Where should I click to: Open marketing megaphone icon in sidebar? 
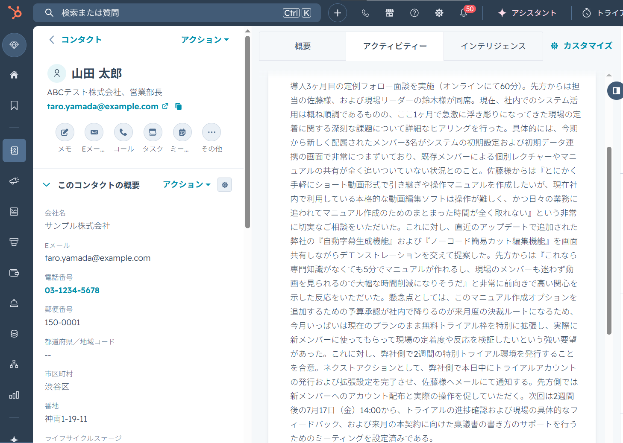click(14, 181)
